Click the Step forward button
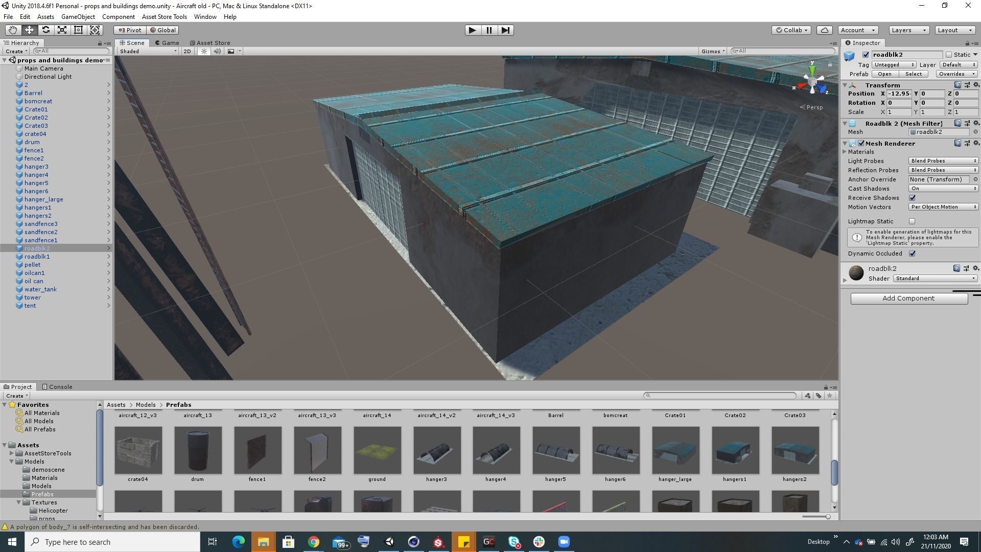This screenshot has height=552, width=981. (x=505, y=30)
